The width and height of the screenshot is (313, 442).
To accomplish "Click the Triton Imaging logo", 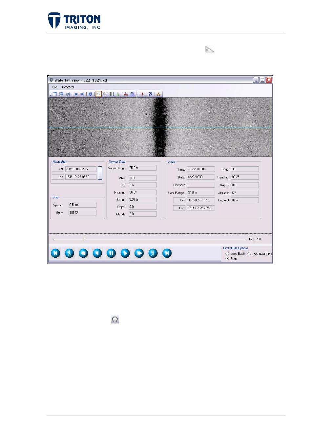I will [74, 21].
